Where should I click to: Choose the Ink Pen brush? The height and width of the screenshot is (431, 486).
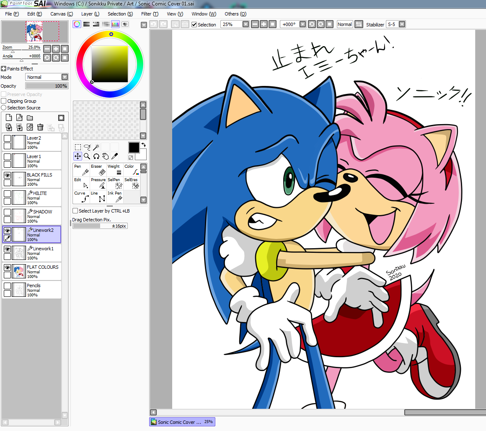[115, 197]
